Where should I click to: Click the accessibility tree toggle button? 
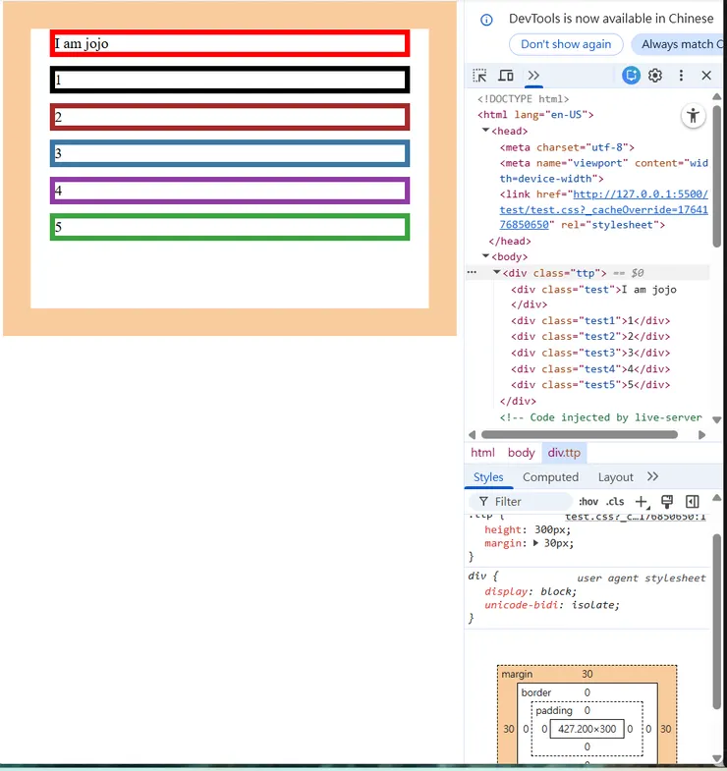coord(694,116)
